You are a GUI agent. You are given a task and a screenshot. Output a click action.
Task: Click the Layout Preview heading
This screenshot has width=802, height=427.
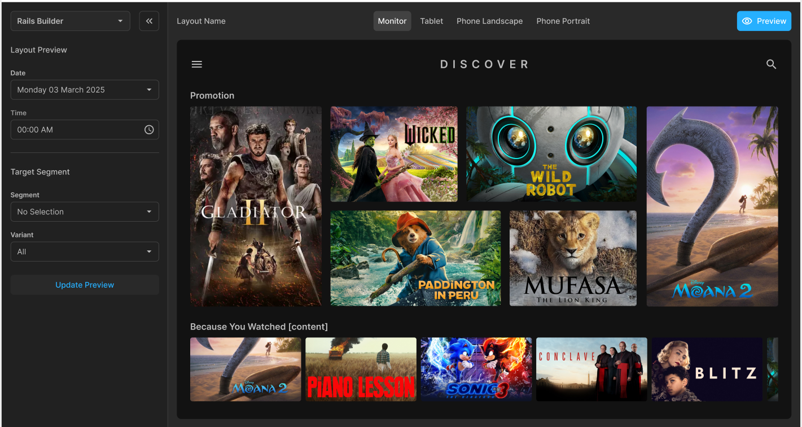tap(39, 50)
